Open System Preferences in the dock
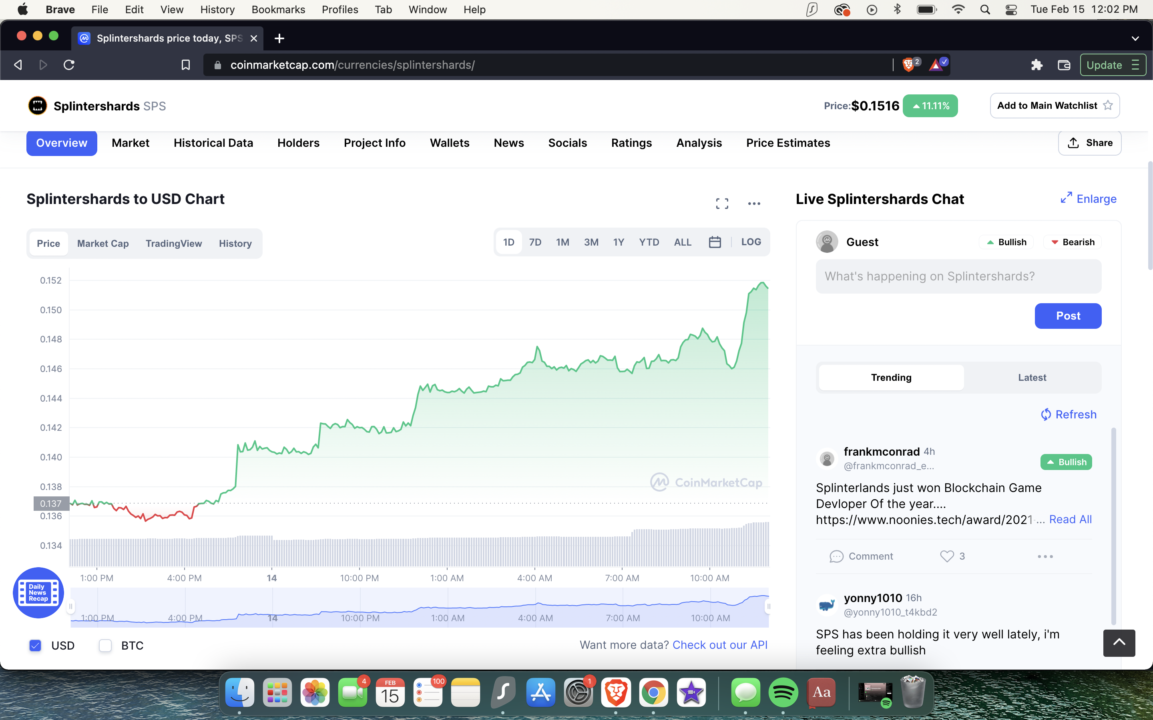This screenshot has width=1153, height=720. click(579, 692)
